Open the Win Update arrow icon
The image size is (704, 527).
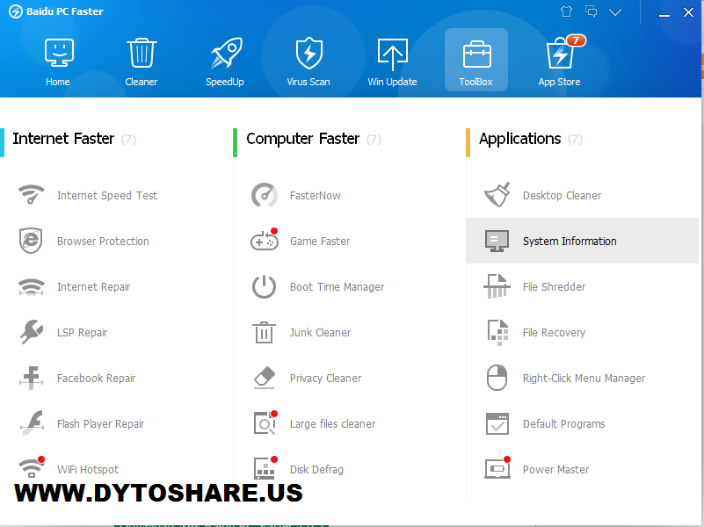pos(392,54)
